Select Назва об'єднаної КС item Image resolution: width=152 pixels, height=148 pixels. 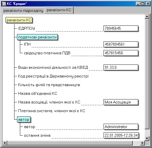38,93
